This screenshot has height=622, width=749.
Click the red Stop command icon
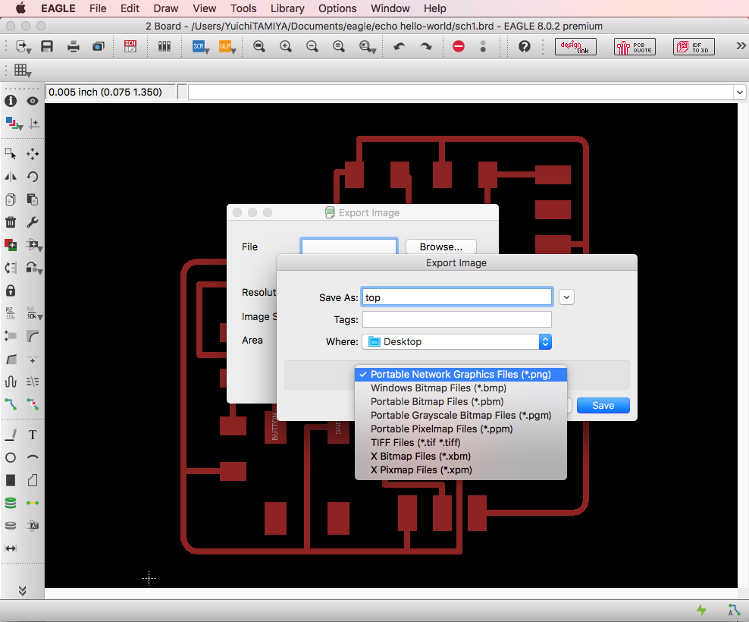[x=459, y=46]
